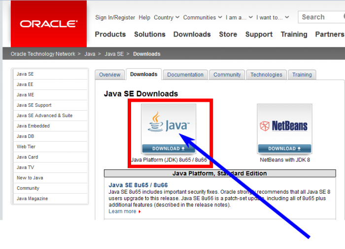Open Java DB sidebar item
This screenshot has height=249, width=345.
click(50, 136)
